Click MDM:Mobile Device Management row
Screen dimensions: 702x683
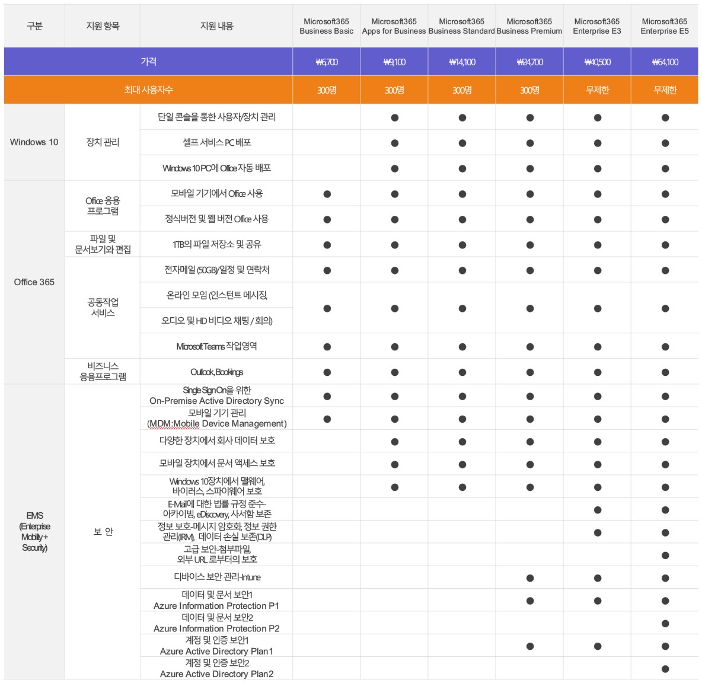tap(216, 419)
